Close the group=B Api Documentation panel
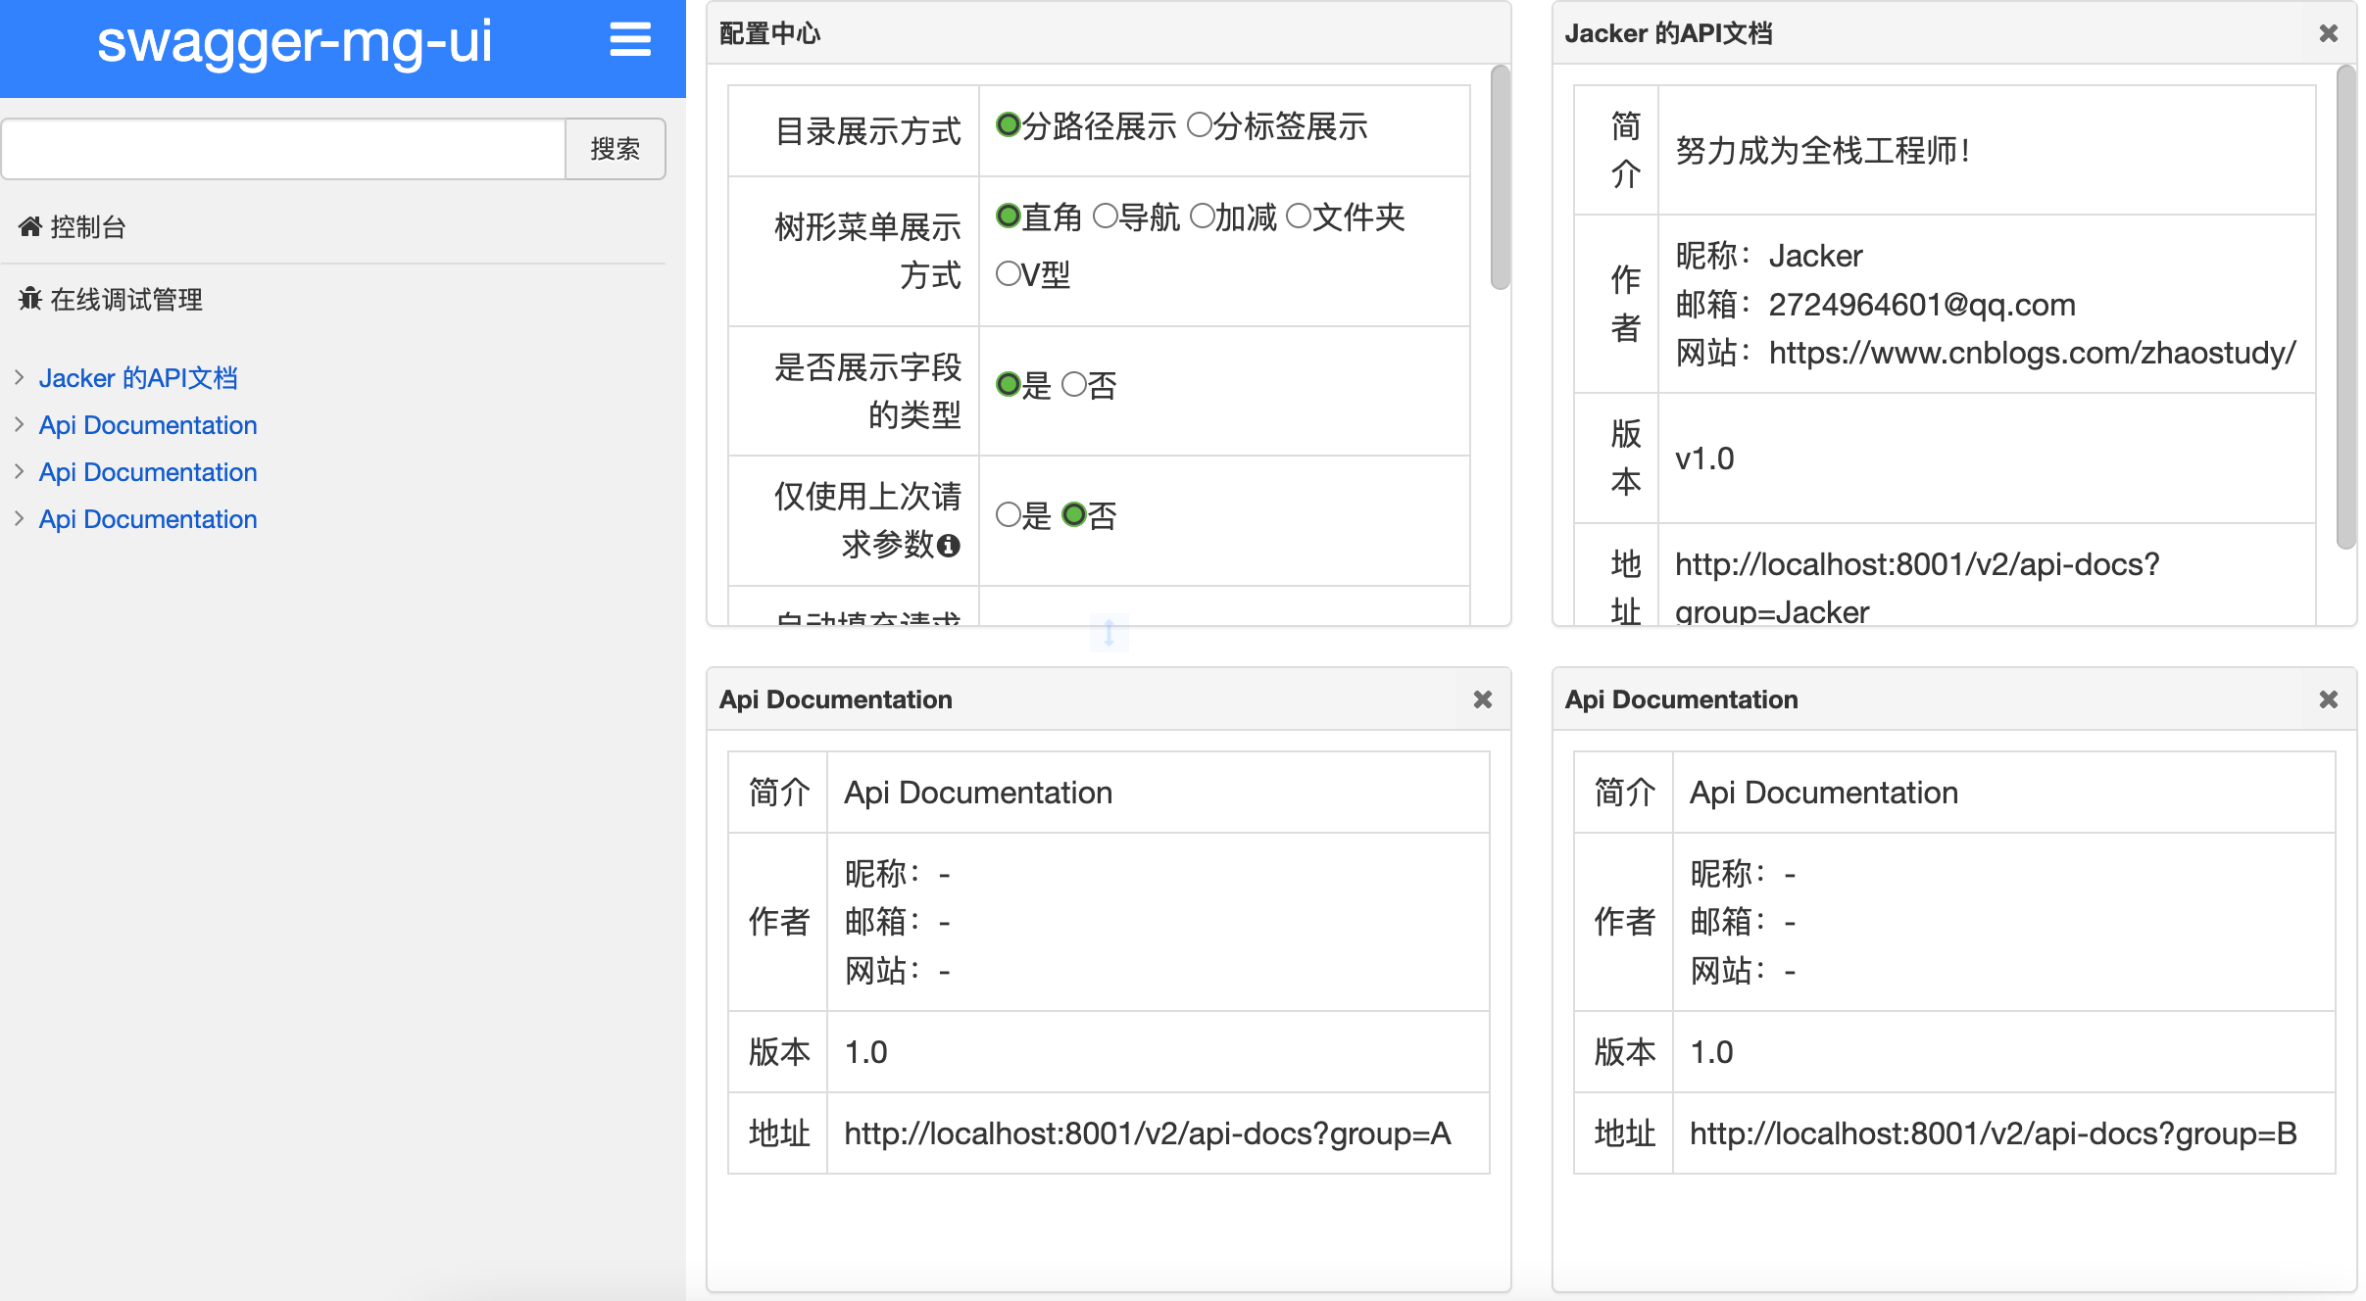The image size is (2366, 1301). (2329, 699)
